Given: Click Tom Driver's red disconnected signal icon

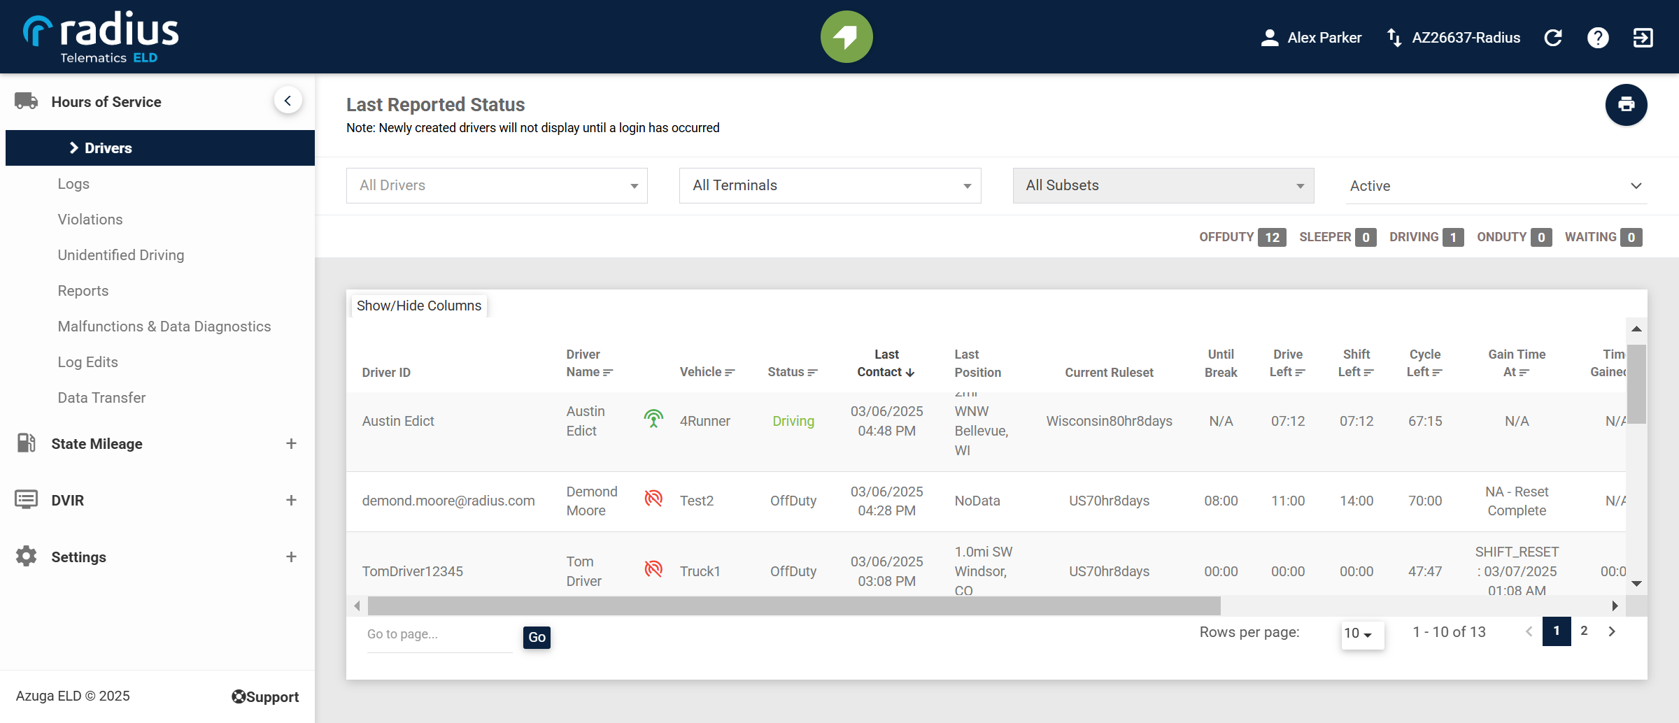Looking at the screenshot, I should point(653,569).
